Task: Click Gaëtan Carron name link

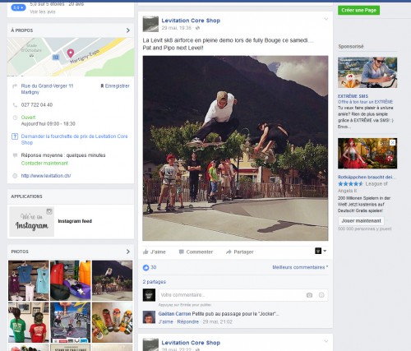Action: (x=174, y=314)
